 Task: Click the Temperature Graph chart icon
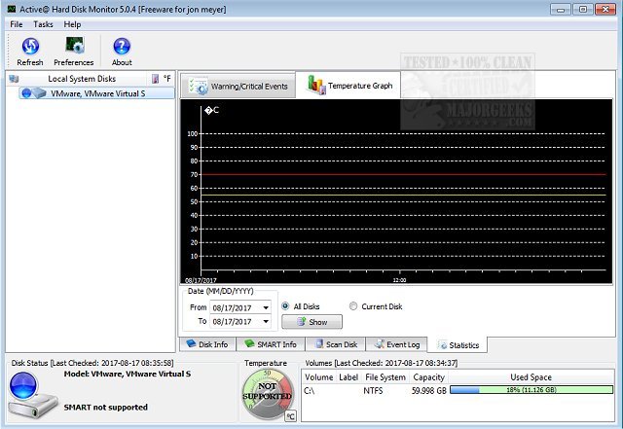point(316,85)
